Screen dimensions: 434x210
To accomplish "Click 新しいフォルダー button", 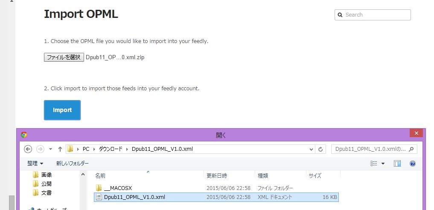I will 73,164.
